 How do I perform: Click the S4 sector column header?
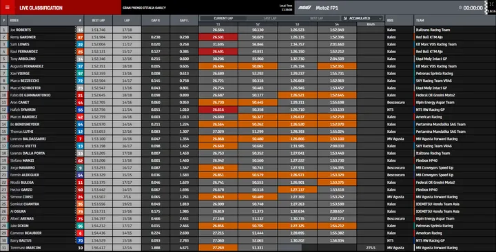coord(337,24)
